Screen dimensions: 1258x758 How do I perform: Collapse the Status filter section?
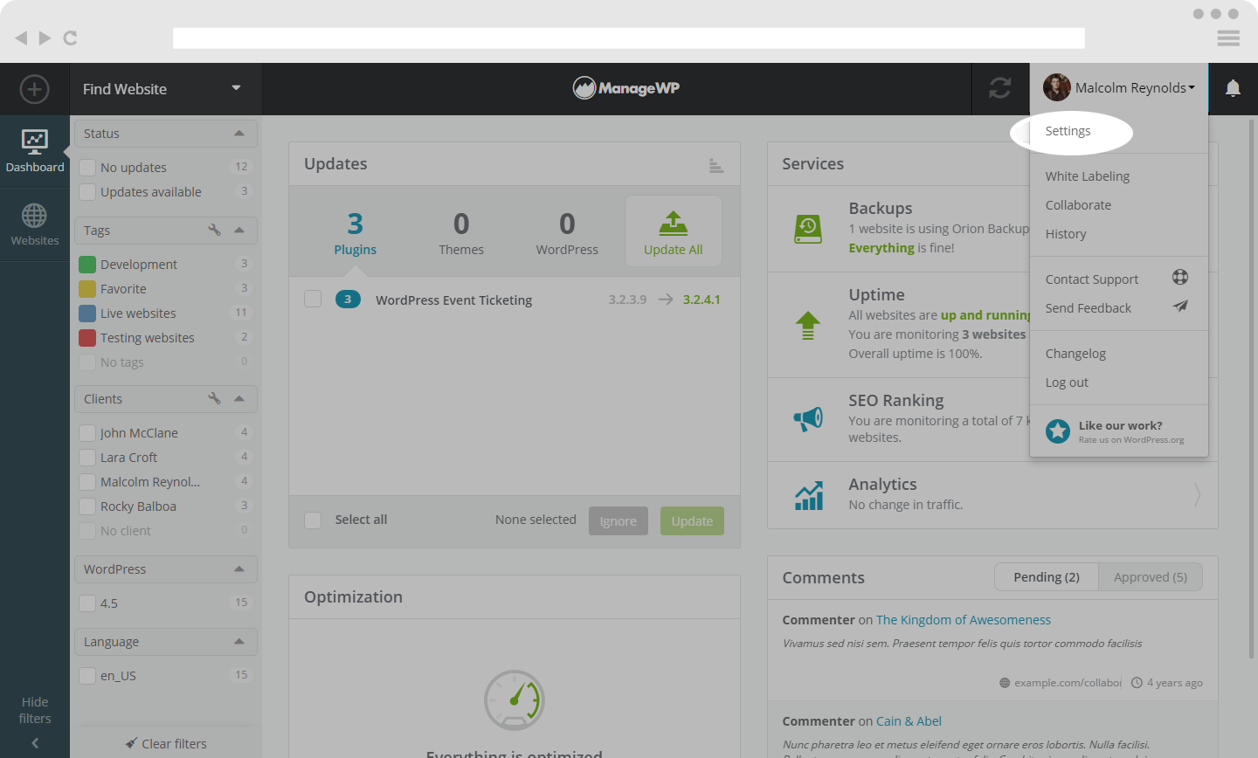click(x=239, y=133)
